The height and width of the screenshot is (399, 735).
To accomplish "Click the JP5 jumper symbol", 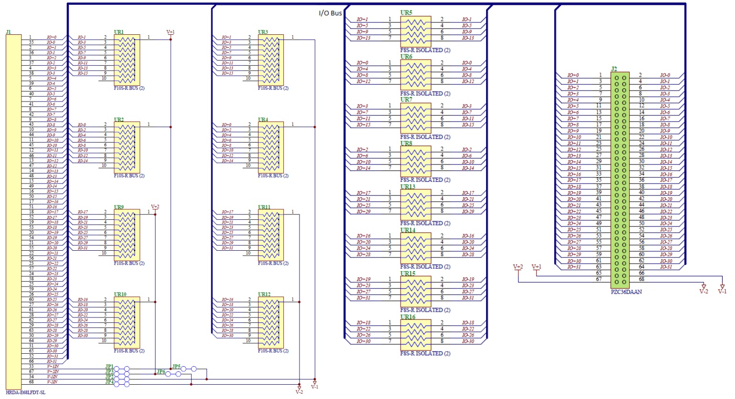I will pos(188,368).
